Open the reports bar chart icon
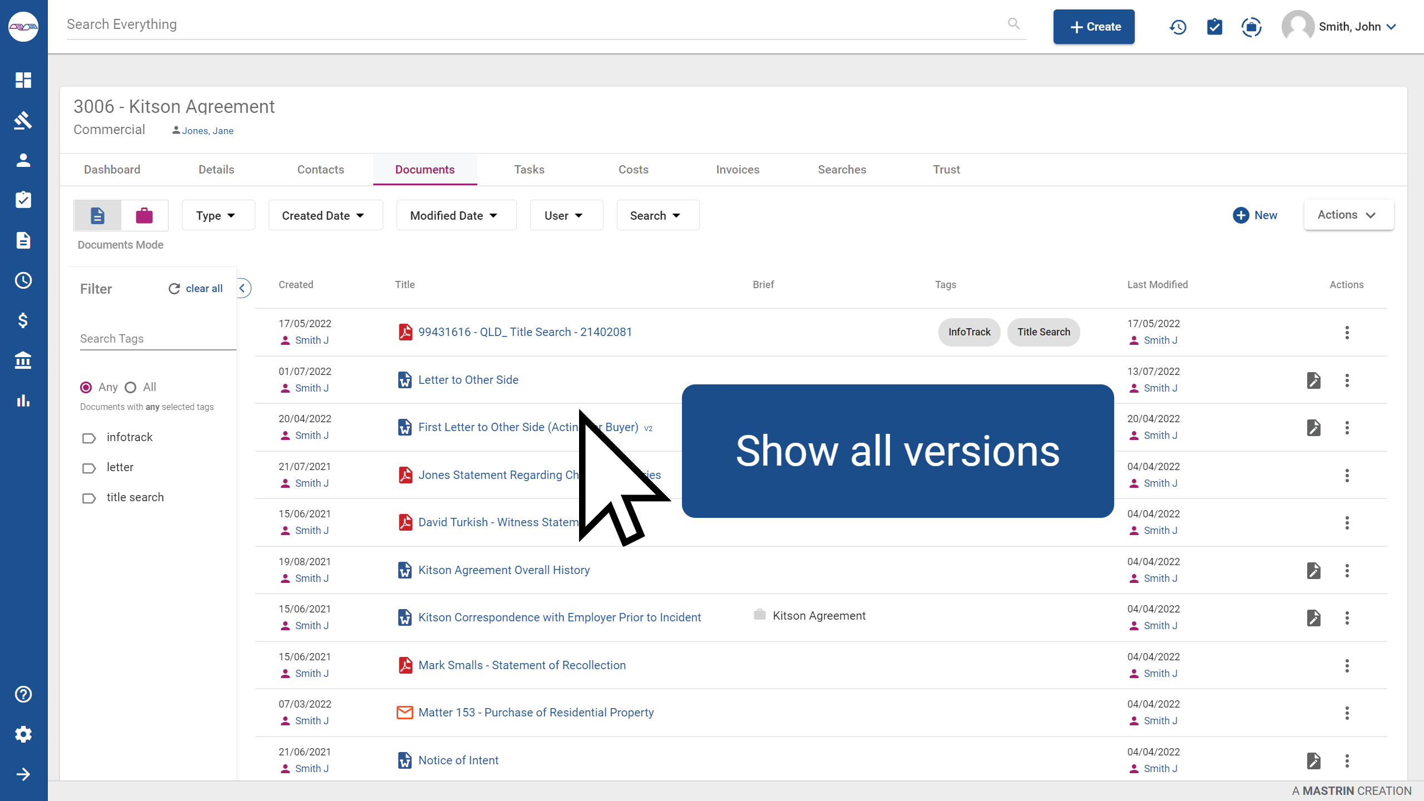The height and width of the screenshot is (801, 1424). click(23, 400)
